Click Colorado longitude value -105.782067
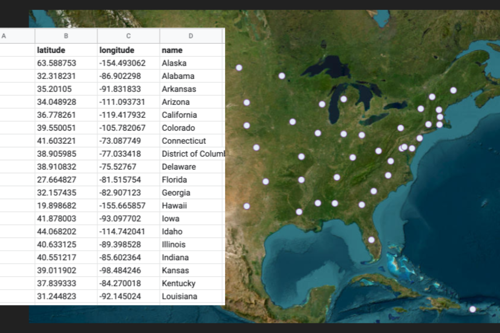The image size is (500, 333). tap(128, 128)
